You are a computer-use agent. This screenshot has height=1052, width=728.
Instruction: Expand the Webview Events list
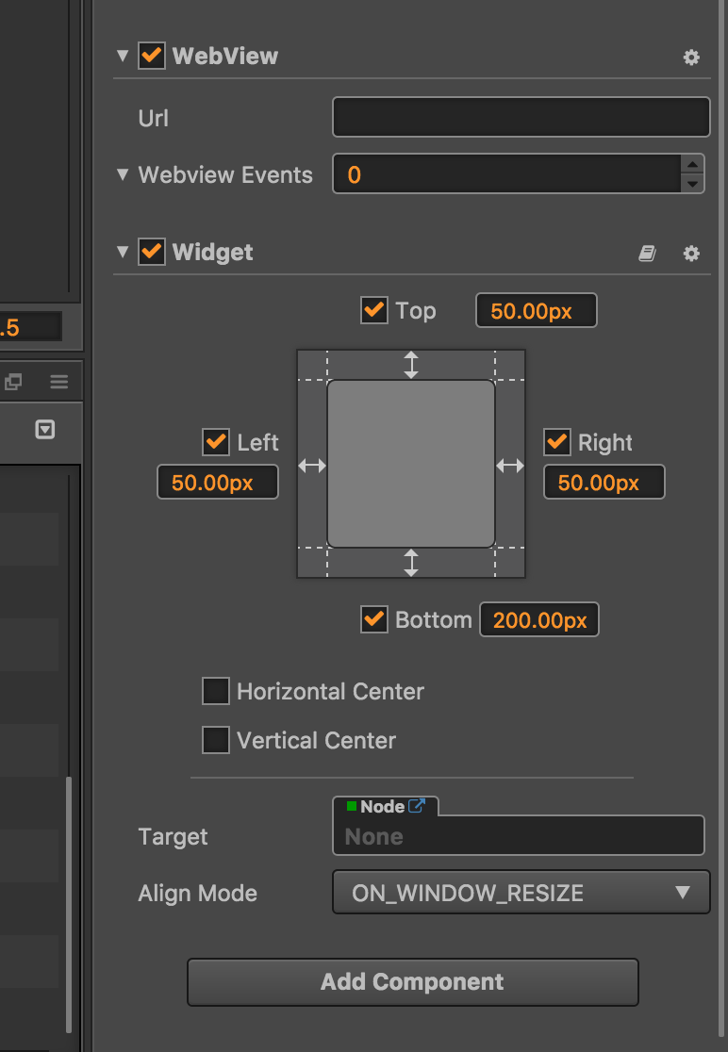tap(122, 174)
